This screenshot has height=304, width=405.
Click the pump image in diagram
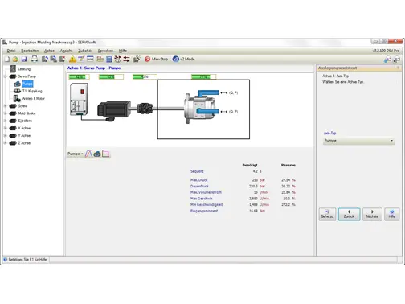pos(202,107)
